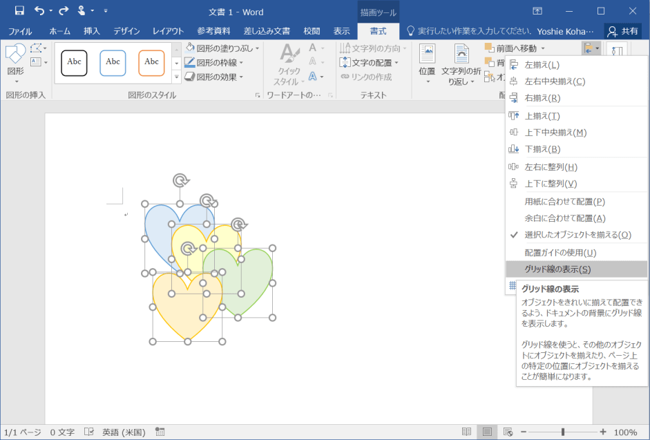Select 余白に合わせて配置(A)

[x=576, y=218]
